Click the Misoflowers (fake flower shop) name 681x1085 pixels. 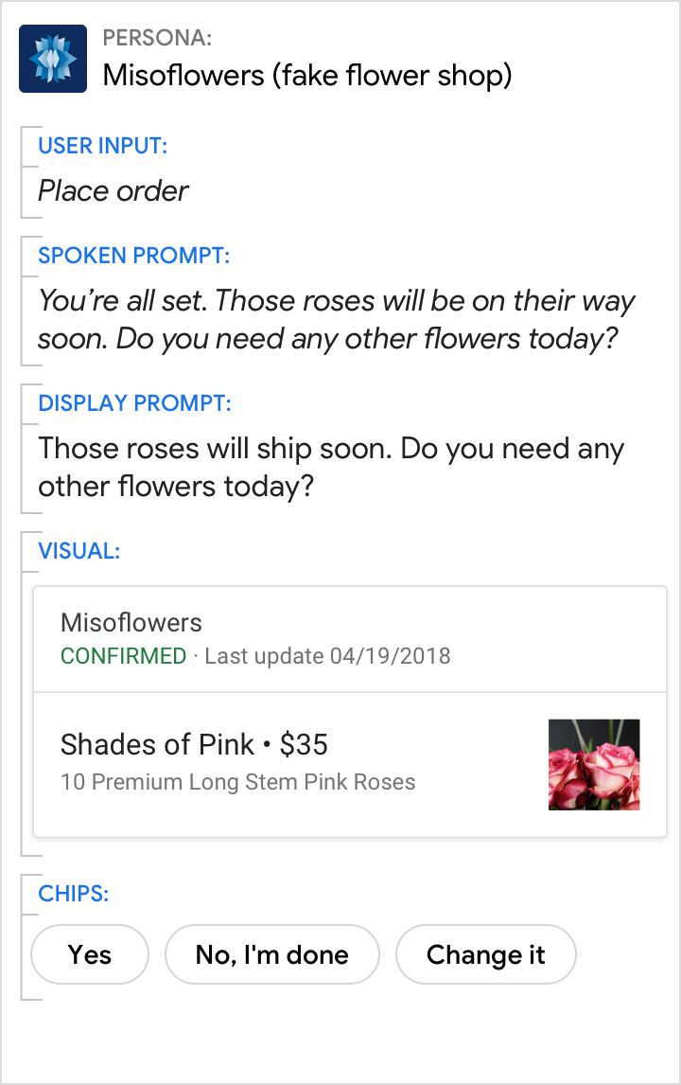[306, 76]
